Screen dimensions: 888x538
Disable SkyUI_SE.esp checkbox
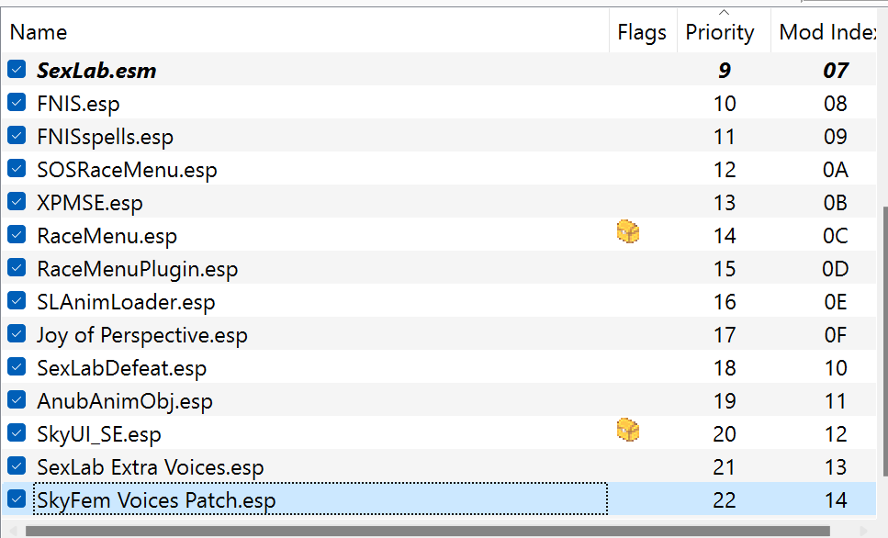click(x=17, y=432)
